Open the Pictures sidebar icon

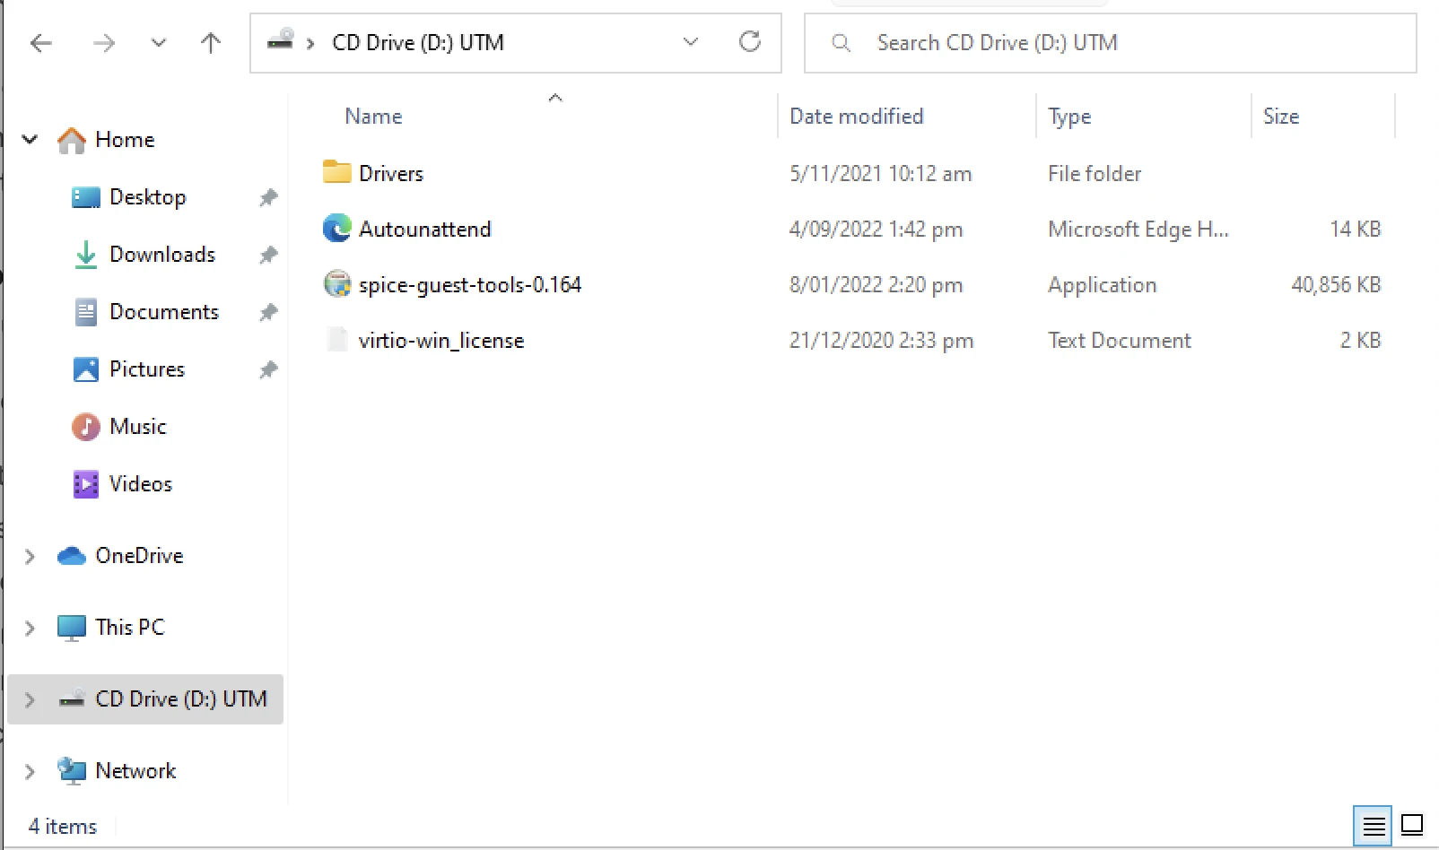(x=85, y=369)
